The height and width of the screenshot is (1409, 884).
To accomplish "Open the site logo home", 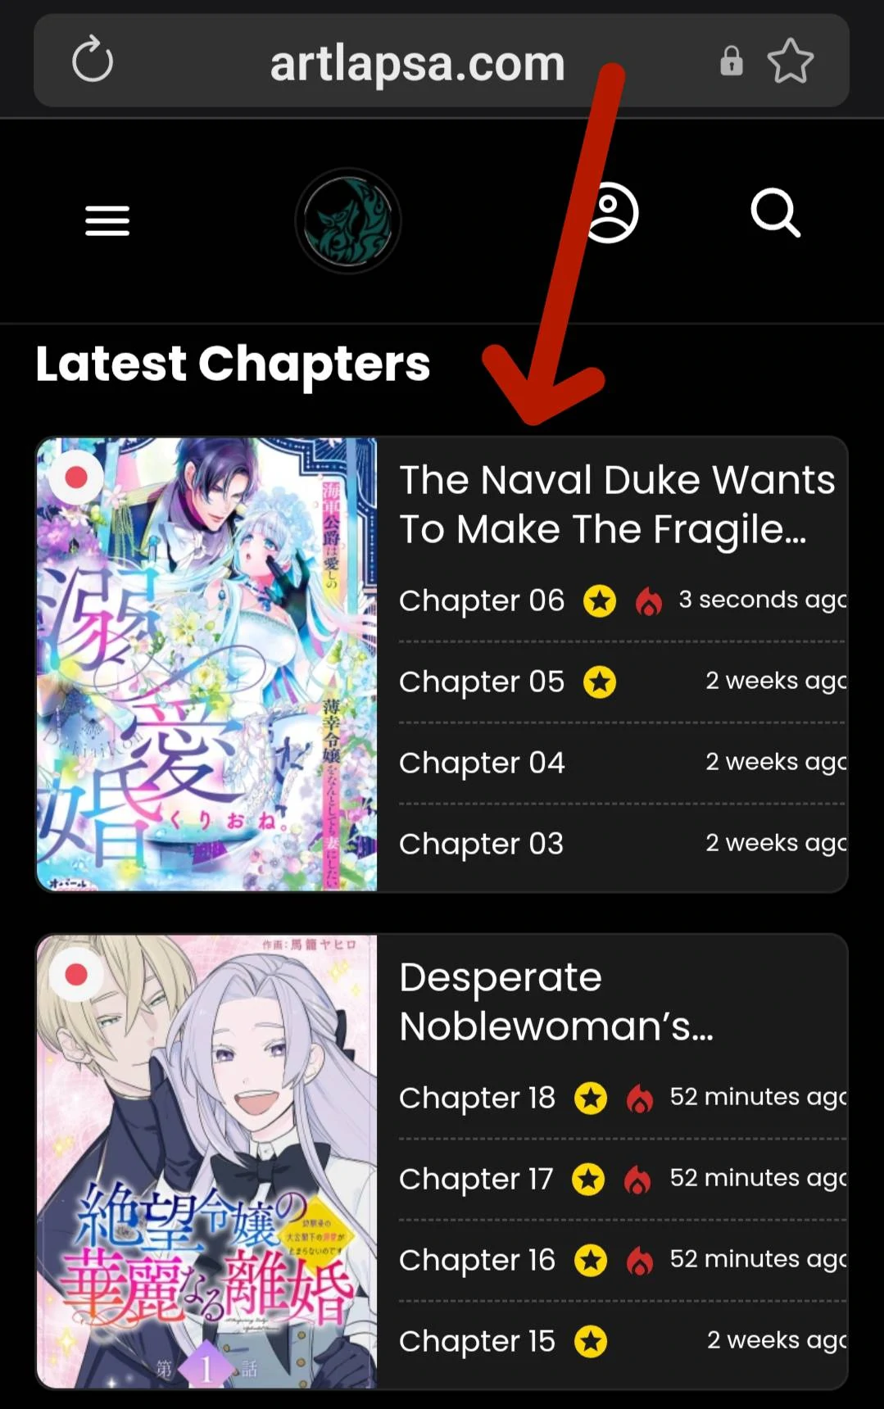I will [x=348, y=220].
